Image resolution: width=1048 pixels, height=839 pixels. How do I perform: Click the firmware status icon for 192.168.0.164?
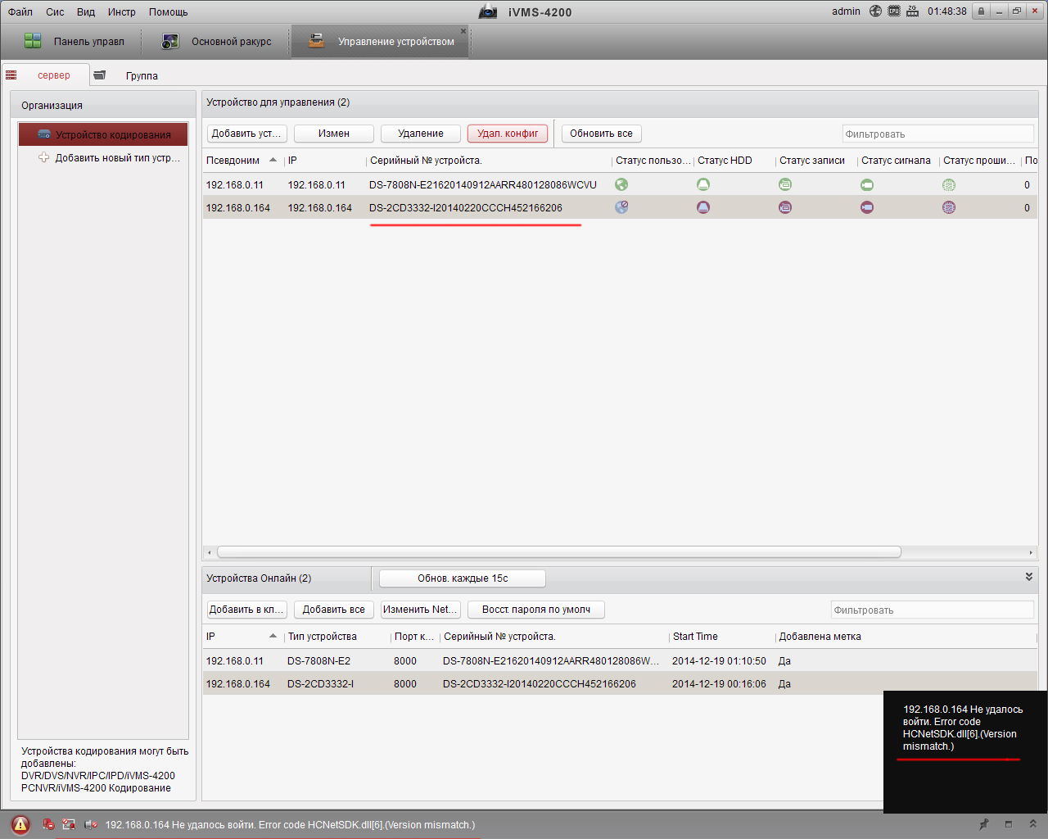click(949, 207)
